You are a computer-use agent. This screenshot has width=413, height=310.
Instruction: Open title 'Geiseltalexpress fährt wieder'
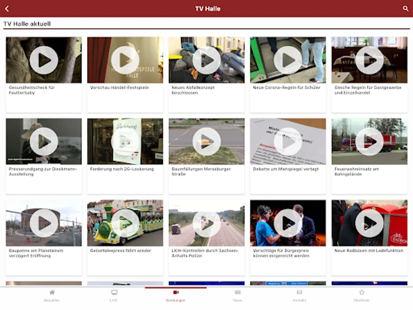click(x=120, y=251)
